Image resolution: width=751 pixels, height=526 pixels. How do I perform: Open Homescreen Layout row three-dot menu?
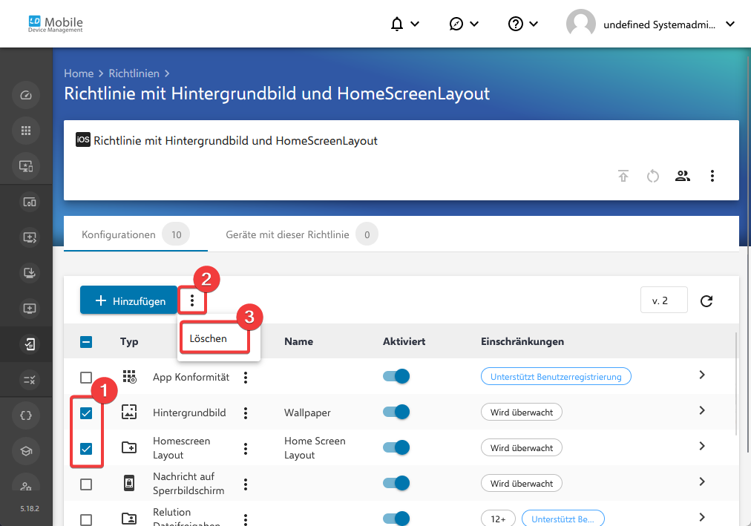[x=245, y=448]
